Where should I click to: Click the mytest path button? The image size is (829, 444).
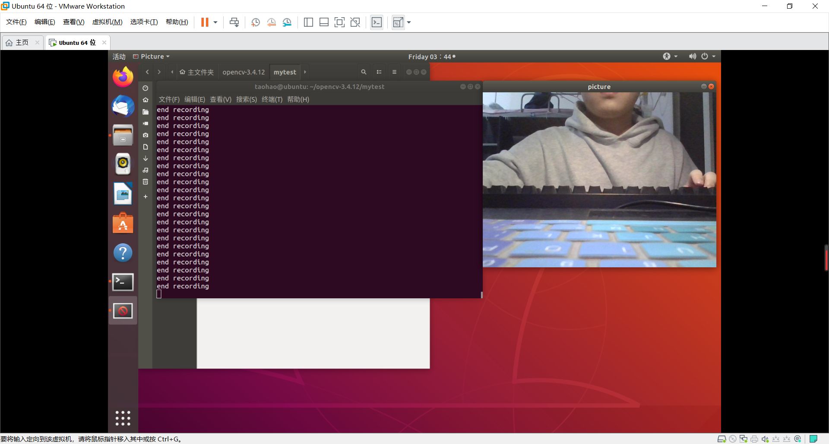click(x=285, y=72)
